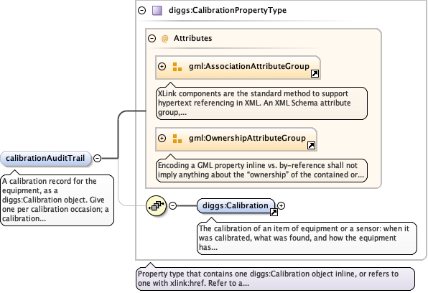Collapse the calibrationAuditTrail element

(98, 158)
